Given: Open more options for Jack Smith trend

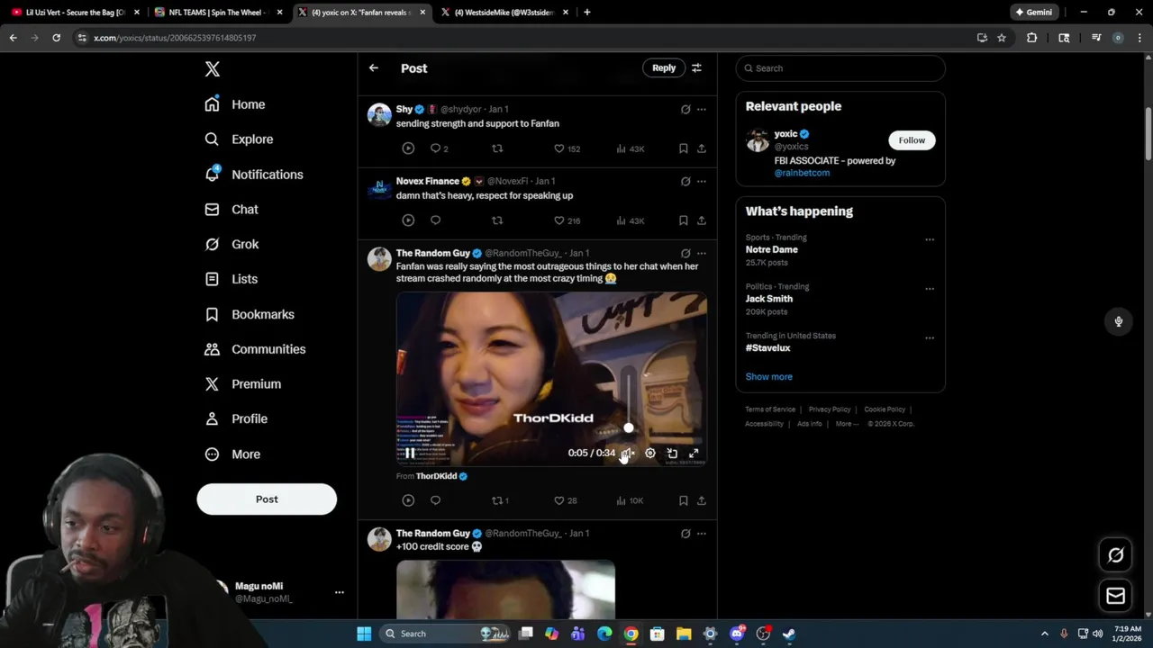Looking at the screenshot, I should coord(930,289).
